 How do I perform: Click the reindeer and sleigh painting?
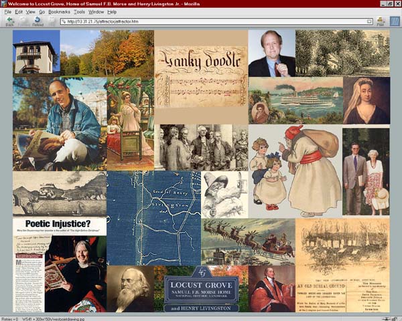(248, 241)
